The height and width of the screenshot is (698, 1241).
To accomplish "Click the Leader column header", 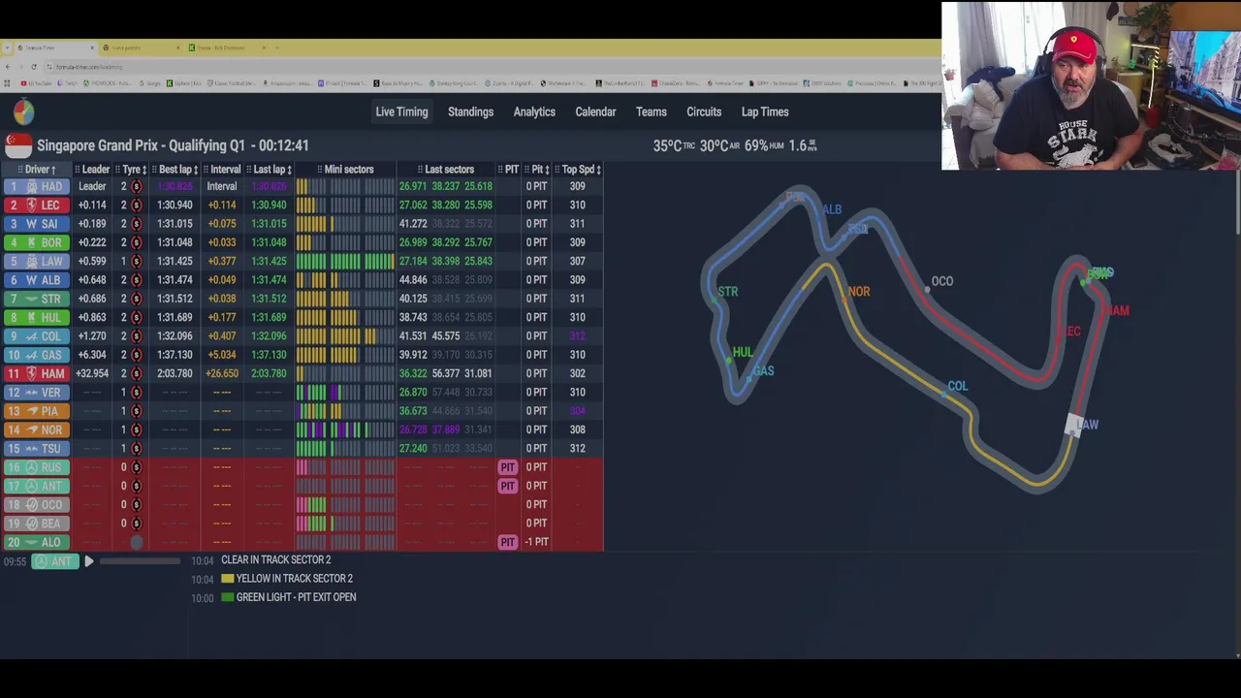I will (x=93, y=170).
